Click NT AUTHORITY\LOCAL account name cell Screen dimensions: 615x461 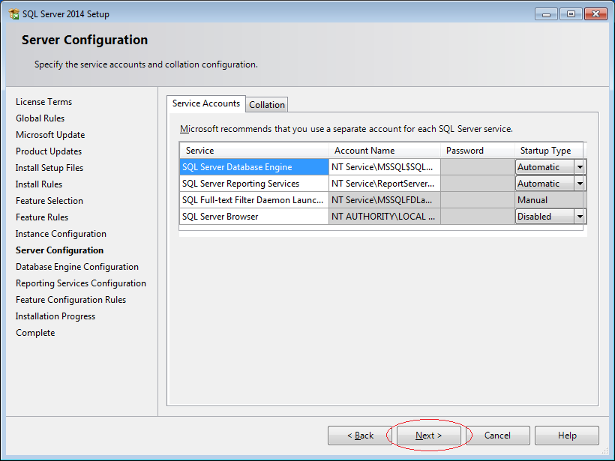pyautogui.click(x=384, y=217)
